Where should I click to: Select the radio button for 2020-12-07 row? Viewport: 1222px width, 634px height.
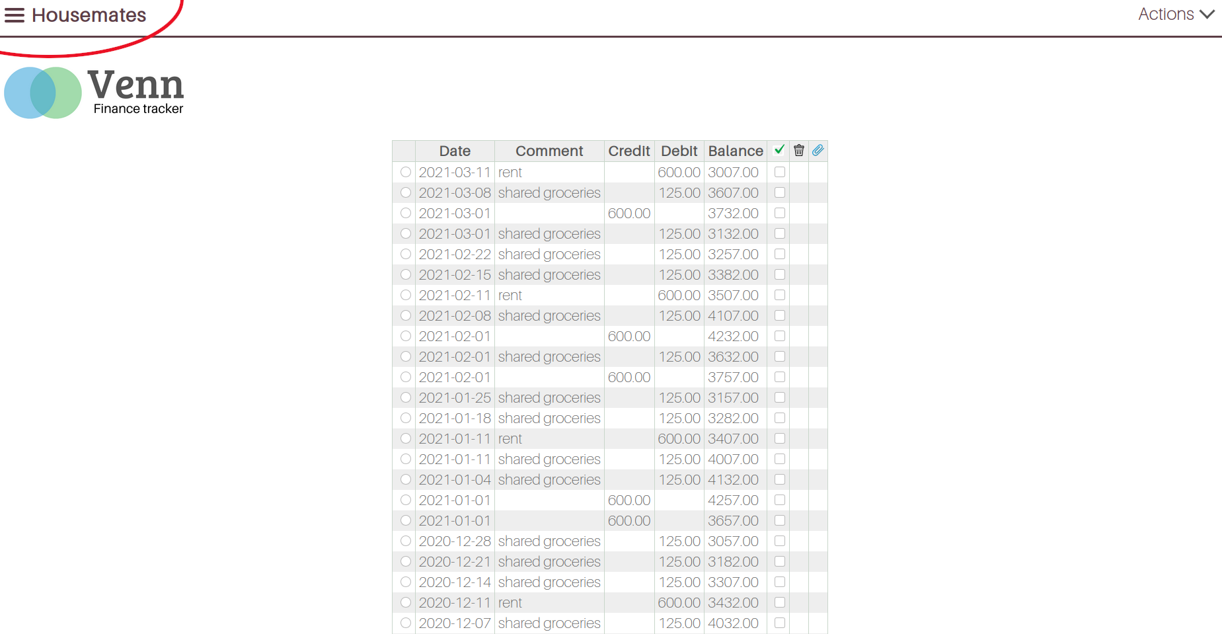pyautogui.click(x=406, y=623)
